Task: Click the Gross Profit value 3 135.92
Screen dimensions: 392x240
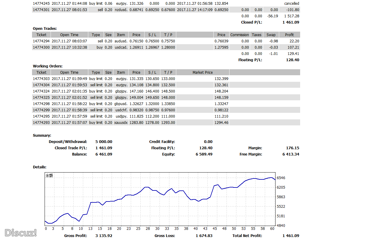Action: pos(104,236)
